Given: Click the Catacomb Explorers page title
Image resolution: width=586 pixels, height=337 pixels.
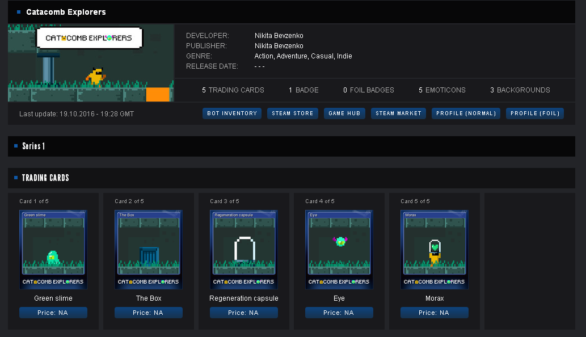Looking at the screenshot, I should coord(66,12).
